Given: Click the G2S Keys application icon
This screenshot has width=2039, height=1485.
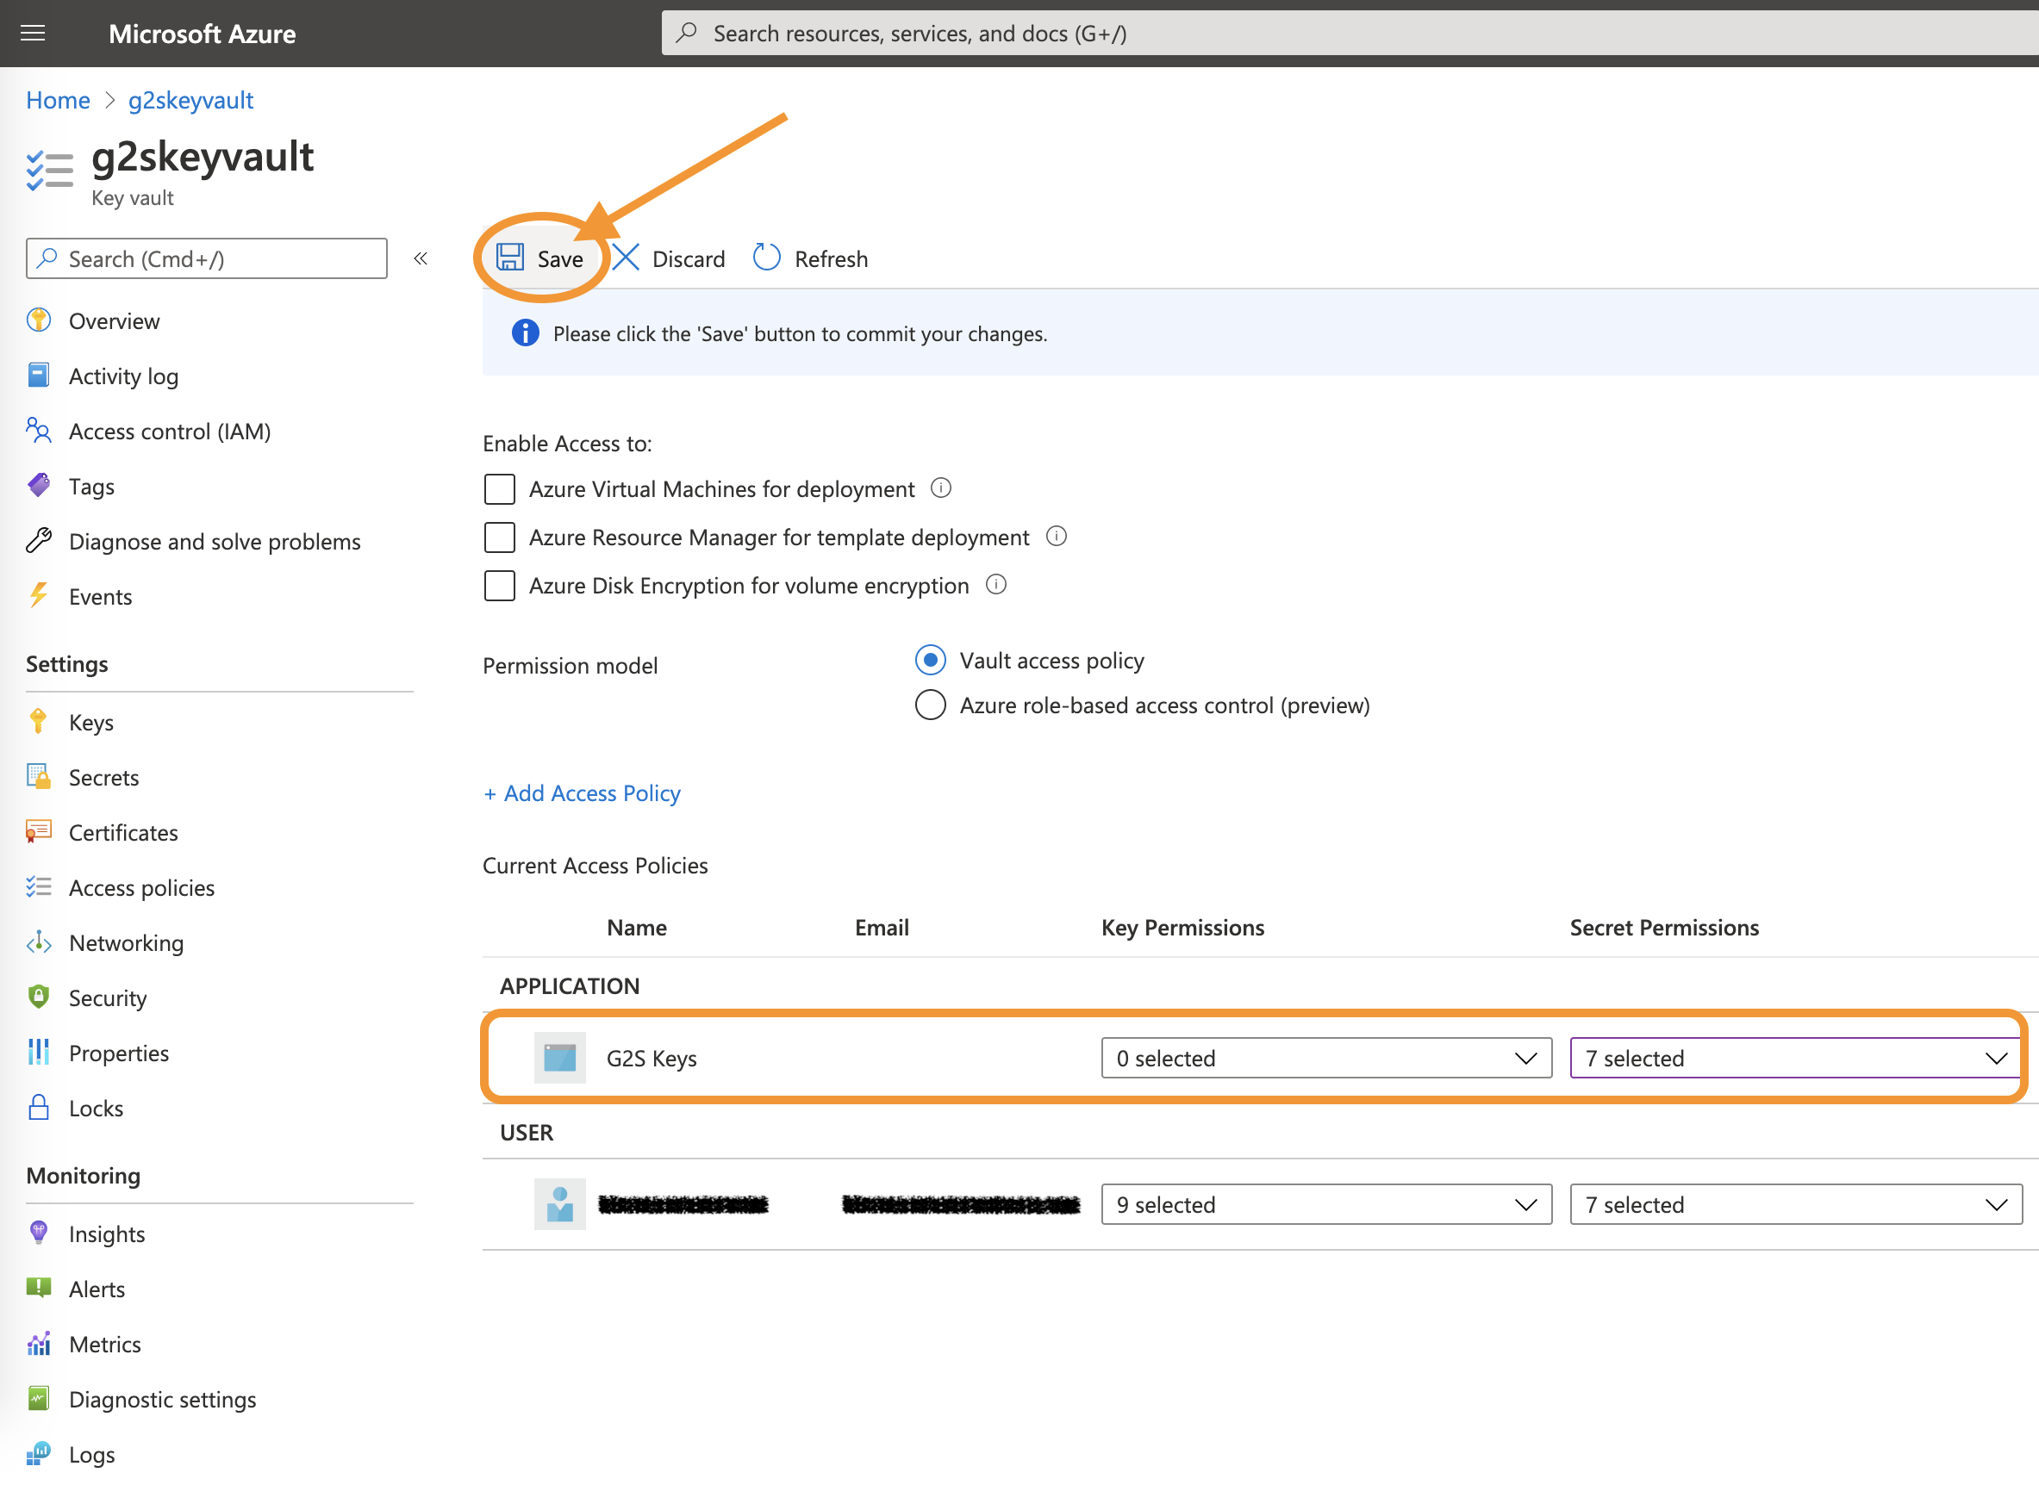Looking at the screenshot, I should tap(559, 1057).
